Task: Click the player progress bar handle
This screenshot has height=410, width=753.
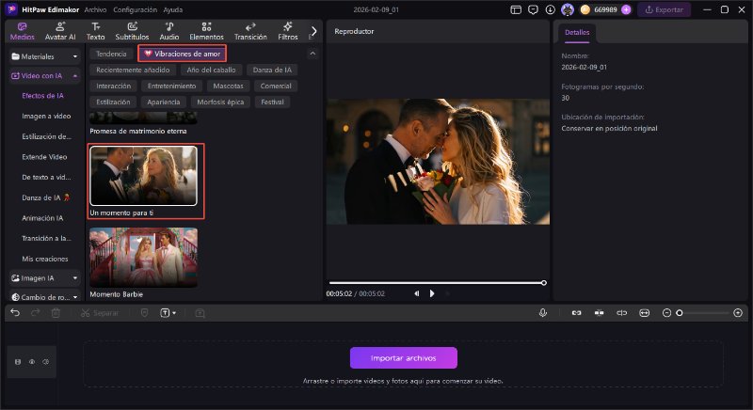Action: [544, 283]
